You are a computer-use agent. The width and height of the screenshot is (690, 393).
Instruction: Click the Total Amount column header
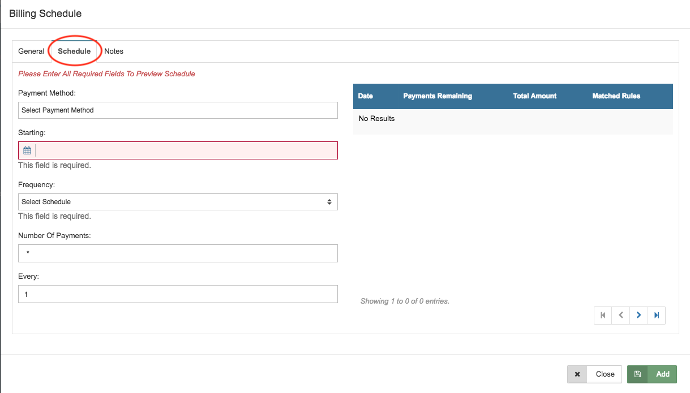click(535, 96)
